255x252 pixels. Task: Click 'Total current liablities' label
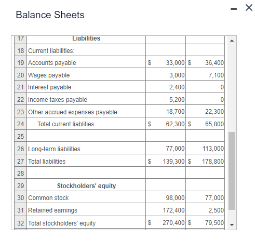[65, 124]
